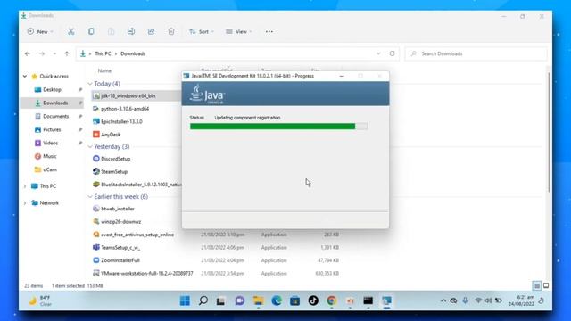Select Java installer taskbar icon
Viewport: 571px width, 321px height.
[386, 300]
